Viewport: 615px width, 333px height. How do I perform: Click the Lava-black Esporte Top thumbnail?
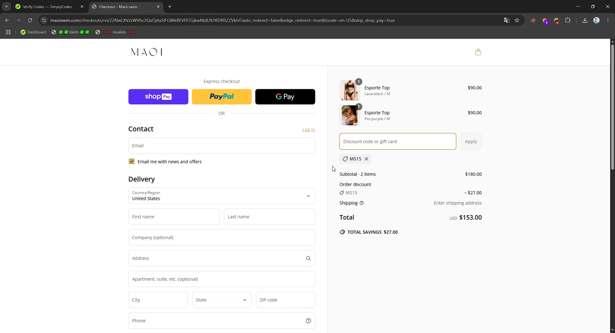point(349,90)
